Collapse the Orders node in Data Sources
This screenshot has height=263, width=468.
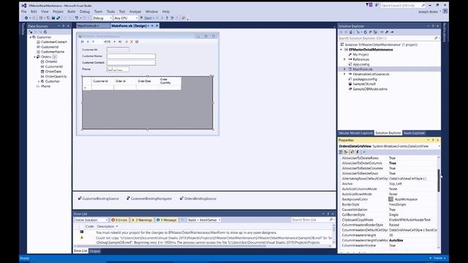coord(34,57)
